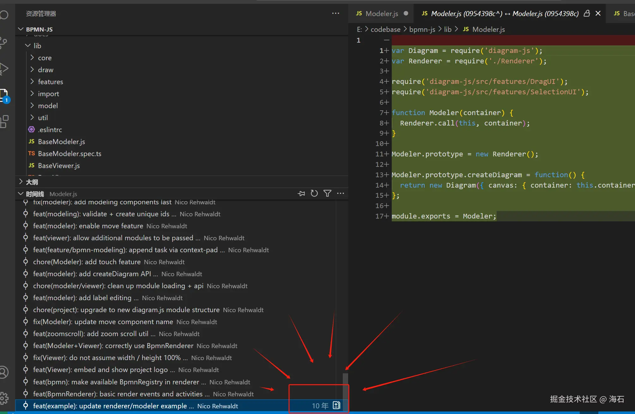Screen dimensions: 635x414
Task: Open Run and Debug view
Action: tap(4, 69)
